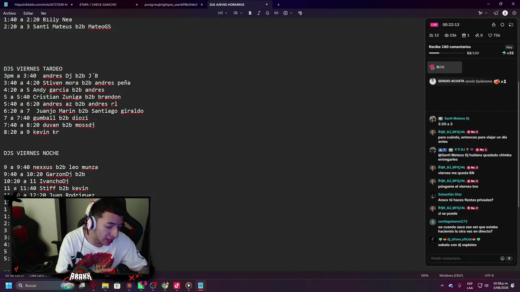Click the comments goal progress bar
Viewport: 520px width, 292px height.
coord(447,53)
